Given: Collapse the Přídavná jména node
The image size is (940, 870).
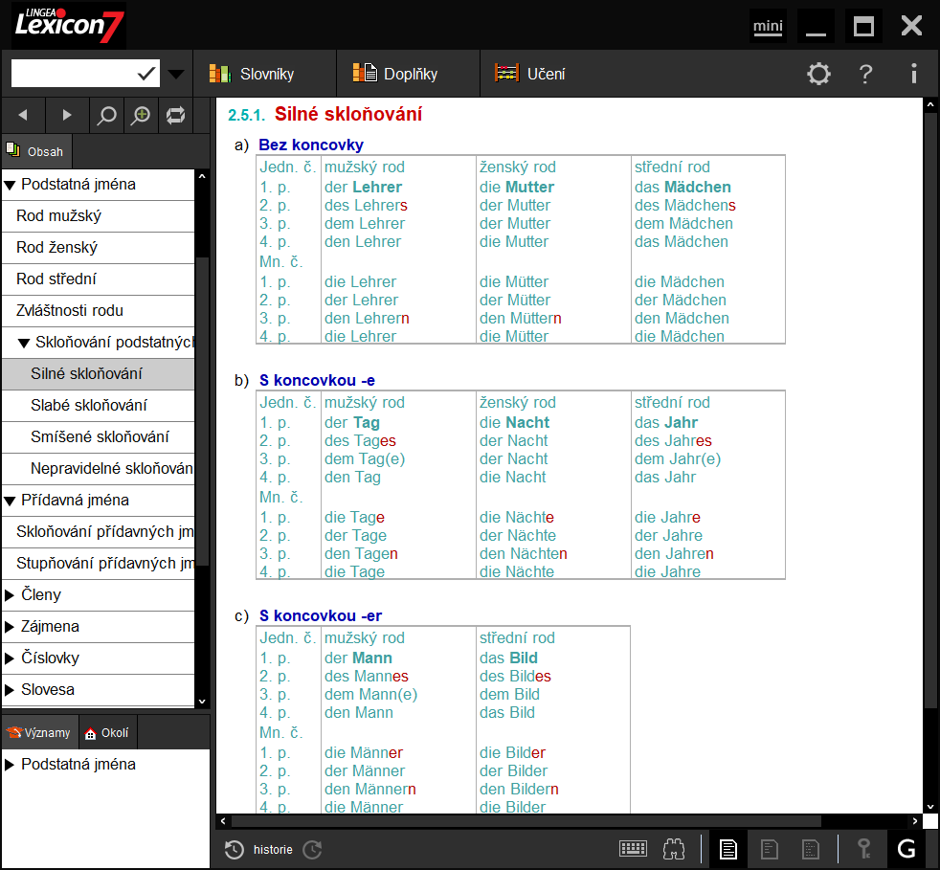Looking at the screenshot, I should pos(10,502).
